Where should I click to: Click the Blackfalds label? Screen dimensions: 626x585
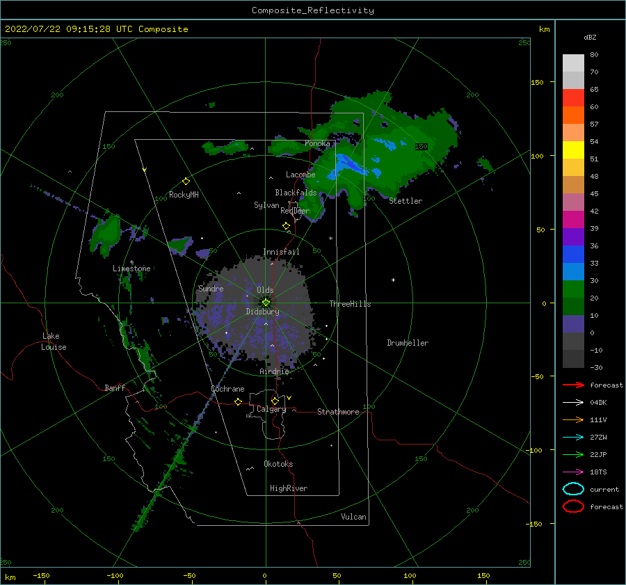pyautogui.click(x=296, y=193)
